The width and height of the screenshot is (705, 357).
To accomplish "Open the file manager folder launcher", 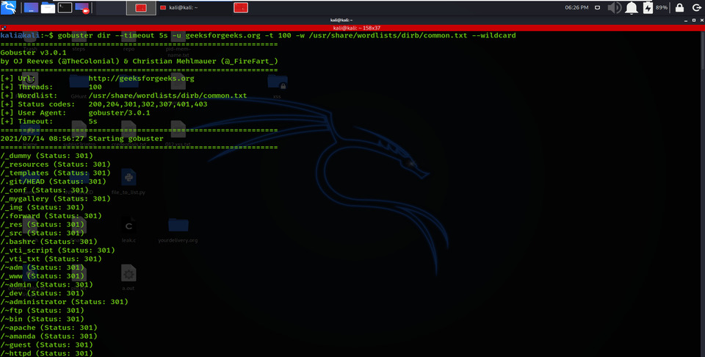I will click(x=48, y=7).
